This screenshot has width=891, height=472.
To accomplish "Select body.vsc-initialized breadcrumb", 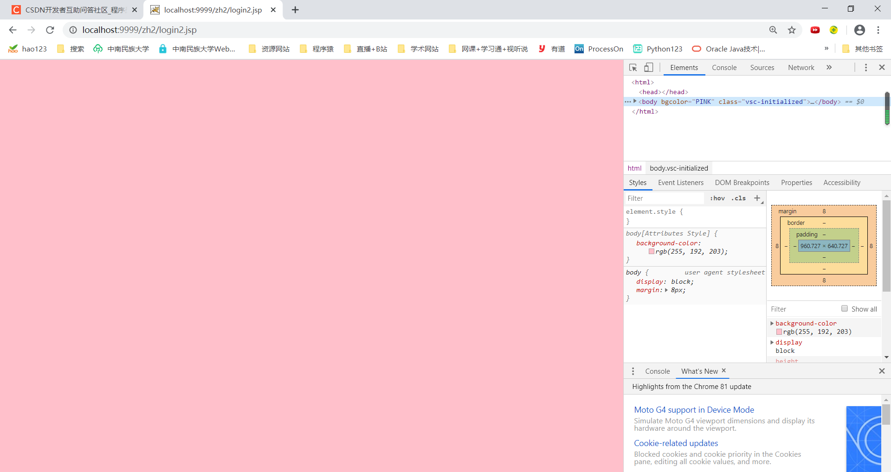I will click(x=679, y=168).
